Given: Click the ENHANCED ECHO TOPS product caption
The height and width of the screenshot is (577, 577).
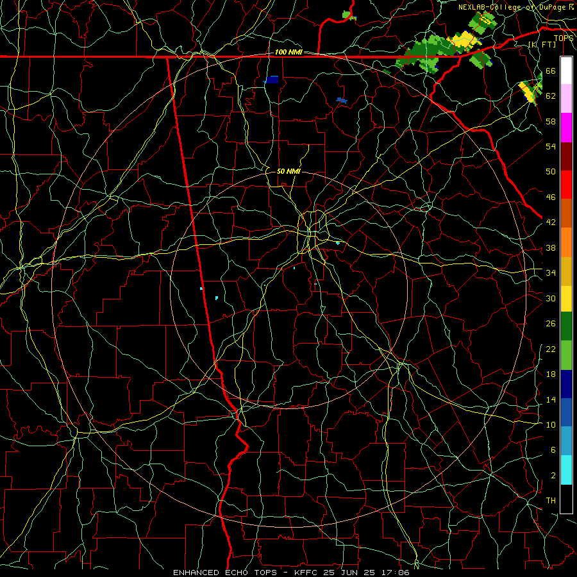Looking at the screenshot, I should 291,573.
